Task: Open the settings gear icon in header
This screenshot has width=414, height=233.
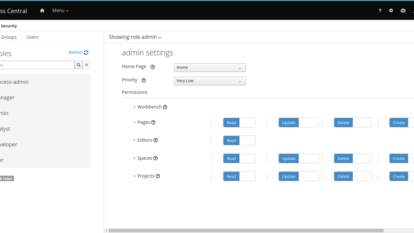Action: pos(391,10)
